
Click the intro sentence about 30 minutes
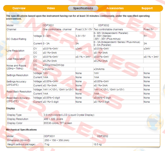point(78,17)
